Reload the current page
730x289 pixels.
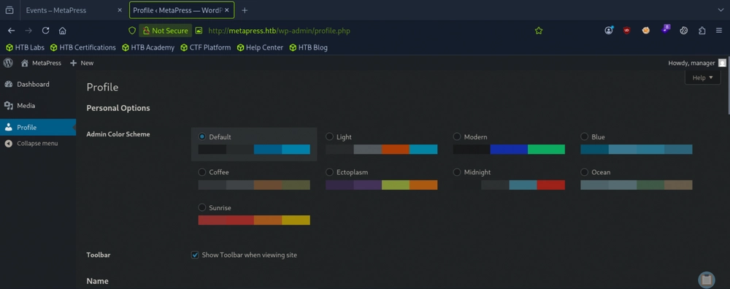[45, 31]
